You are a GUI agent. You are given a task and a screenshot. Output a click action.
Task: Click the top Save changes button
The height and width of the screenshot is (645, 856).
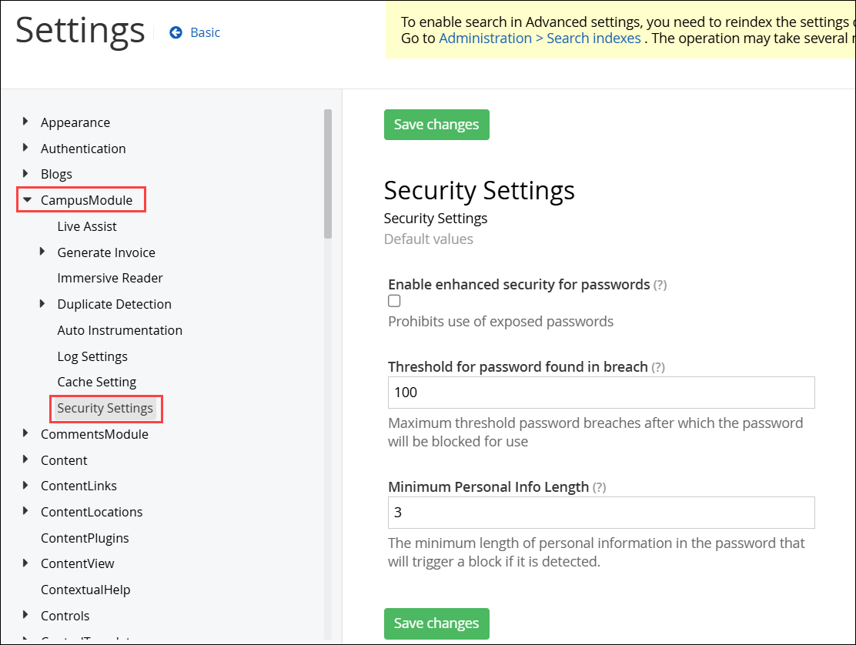[x=436, y=125]
